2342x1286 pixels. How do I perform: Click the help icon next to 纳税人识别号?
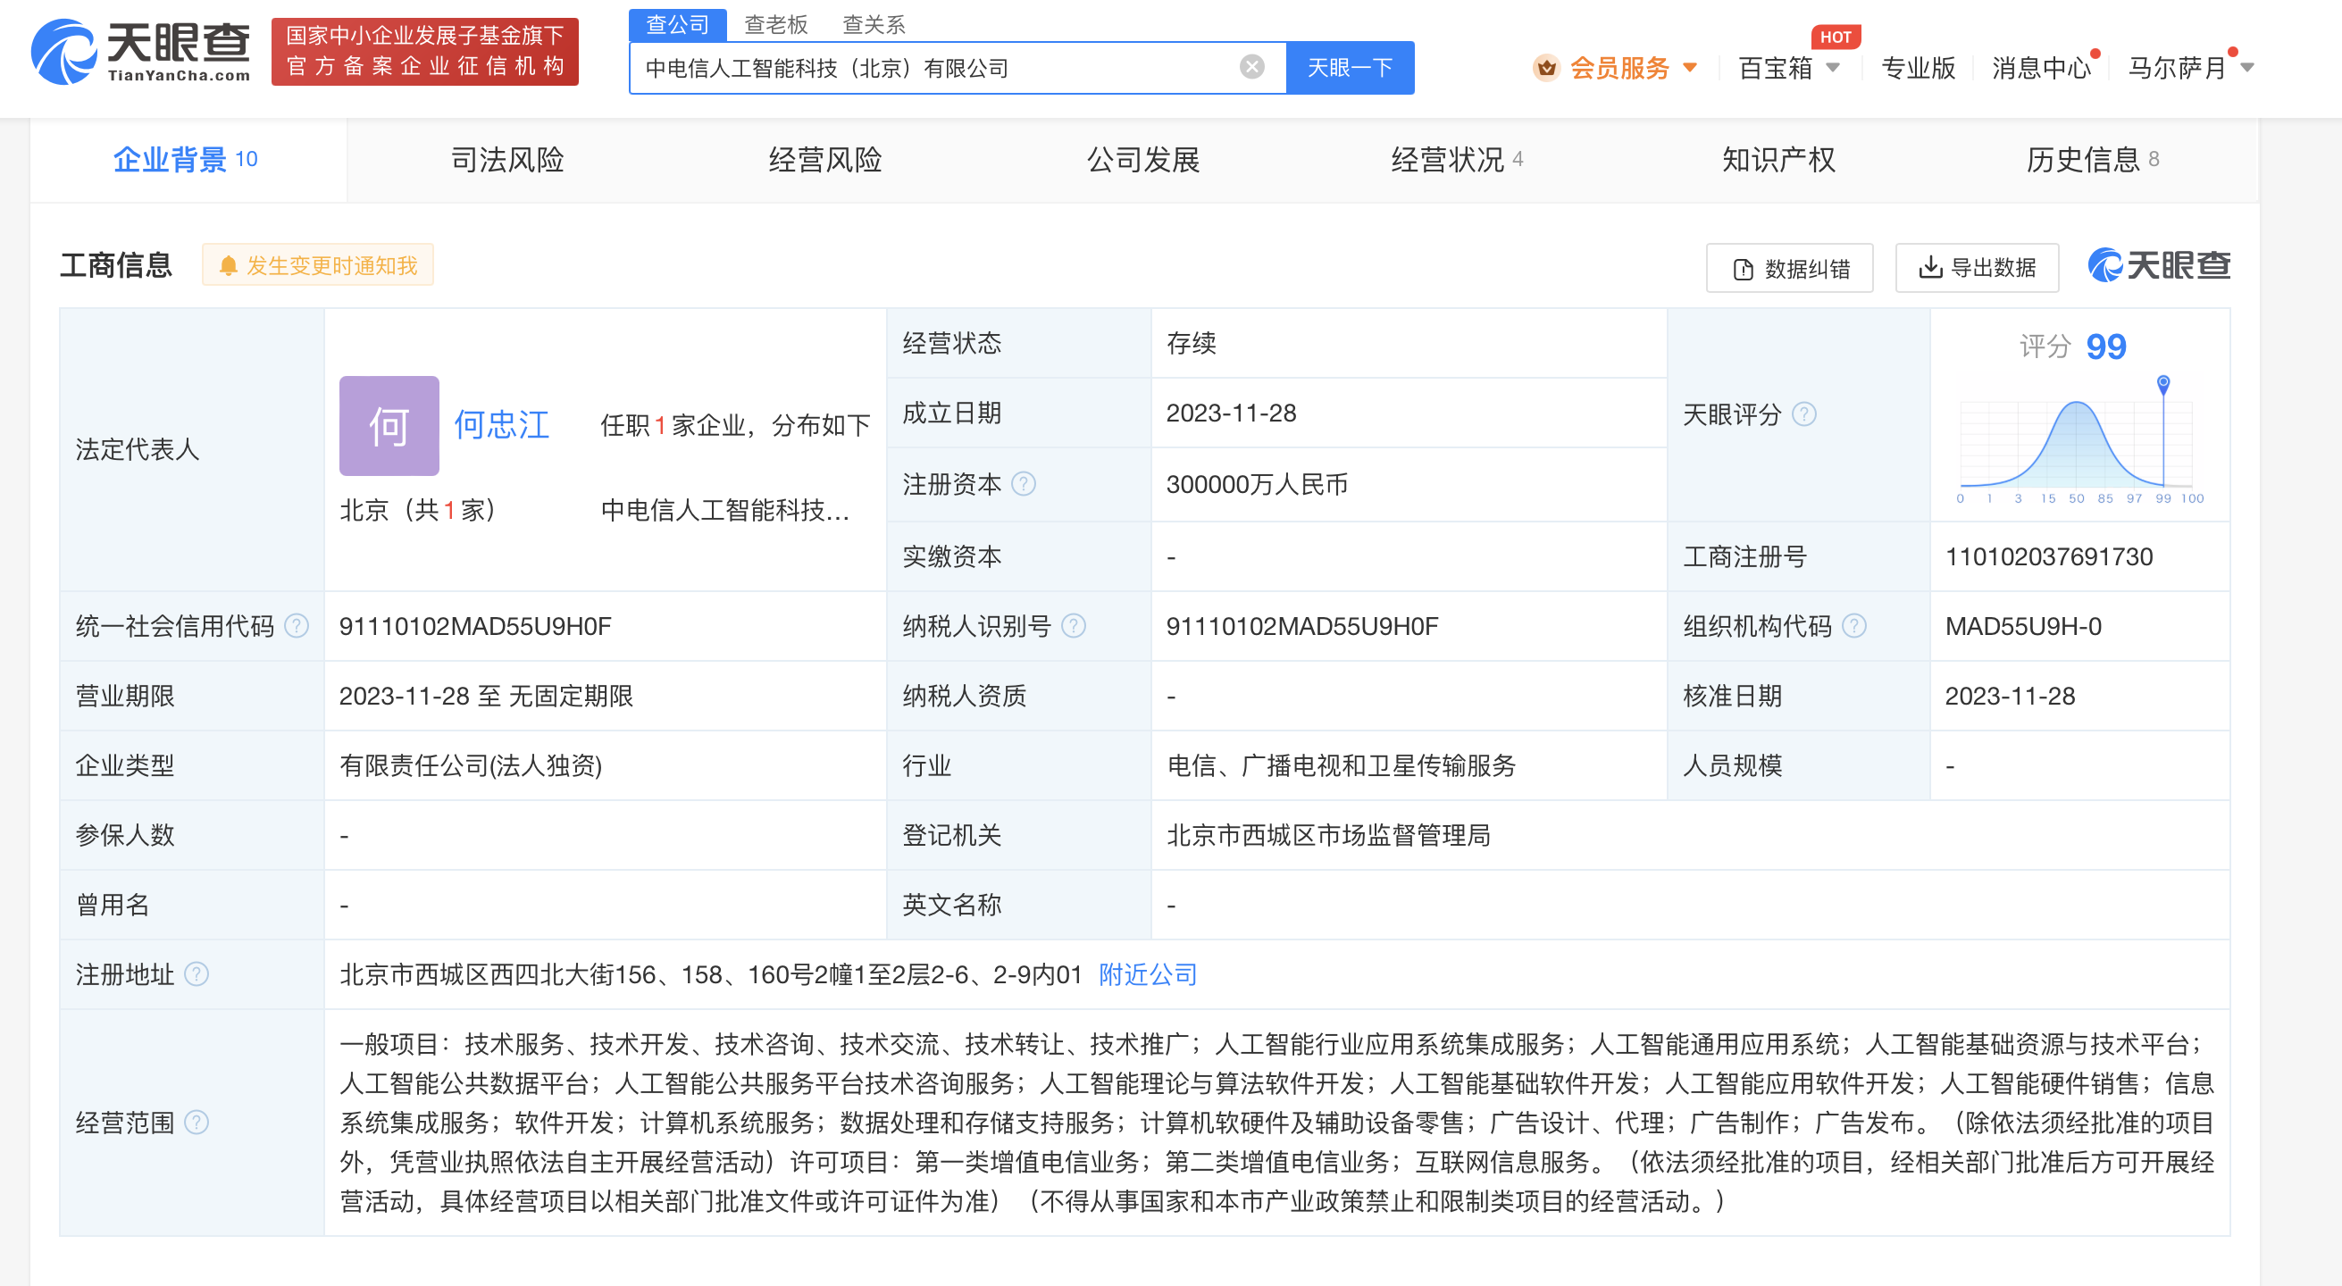pyautogui.click(x=1074, y=626)
